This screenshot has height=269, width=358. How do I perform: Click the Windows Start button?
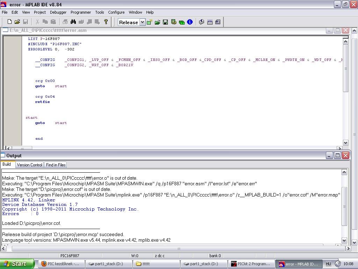(17, 264)
